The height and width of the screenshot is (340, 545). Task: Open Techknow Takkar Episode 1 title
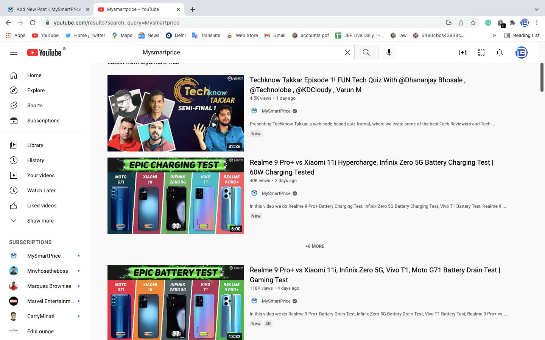tap(358, 85)
